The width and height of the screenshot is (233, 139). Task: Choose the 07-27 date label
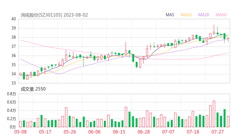pos(218,131)
